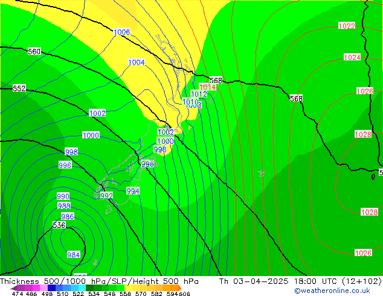Select the 560 height contour label
The height and width of the screenshot is (296, 383).
pyautogui.click(x=34, y=51)
